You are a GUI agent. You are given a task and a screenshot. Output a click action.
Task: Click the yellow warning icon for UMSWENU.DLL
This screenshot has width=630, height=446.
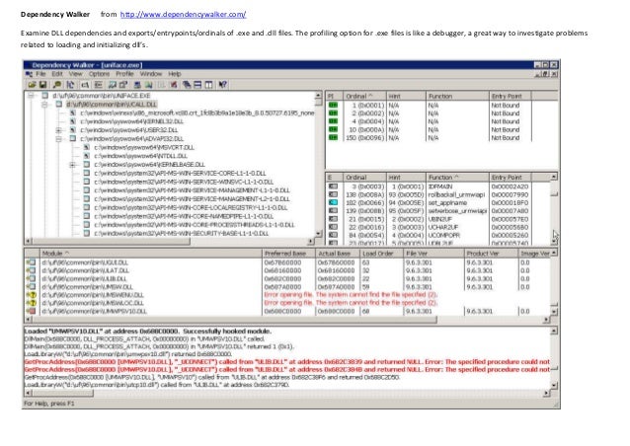point(31,295)
